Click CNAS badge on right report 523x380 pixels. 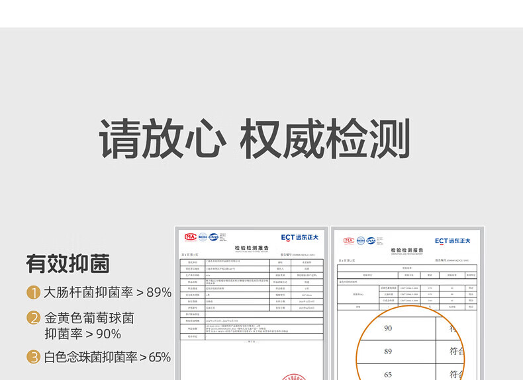[x=371, y=241]
